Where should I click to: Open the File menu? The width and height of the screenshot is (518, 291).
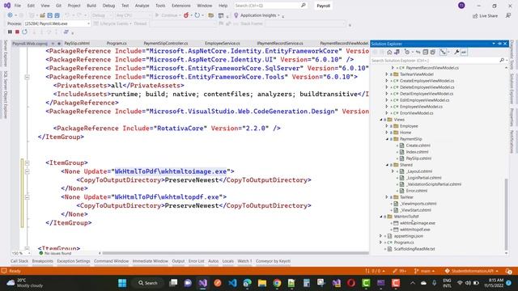tap(18, 6)
